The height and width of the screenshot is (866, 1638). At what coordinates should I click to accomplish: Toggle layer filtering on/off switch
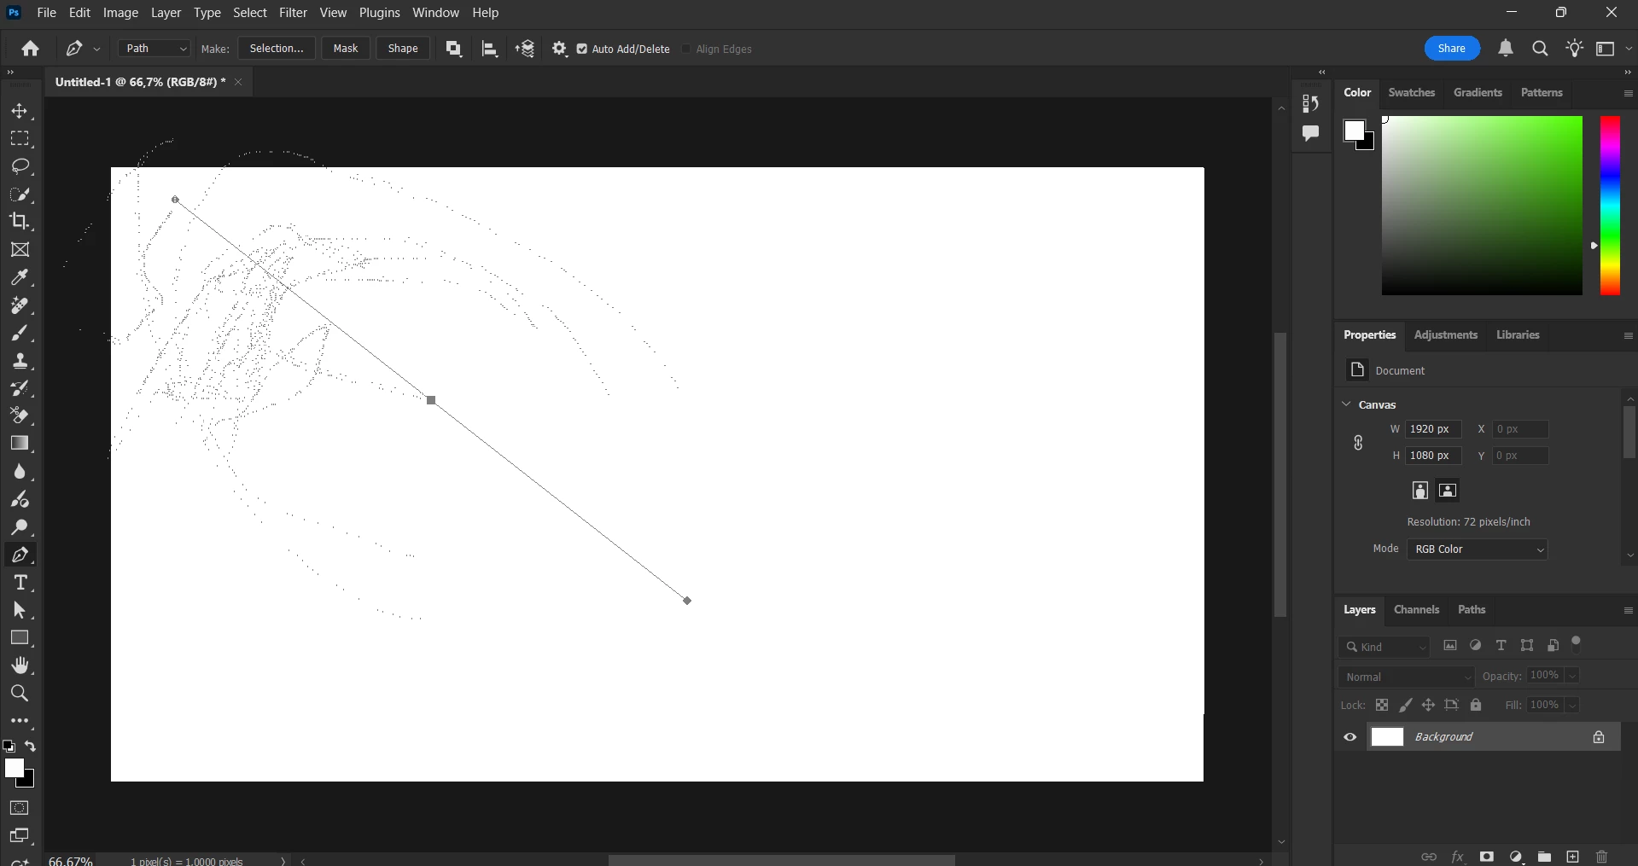1577,644
